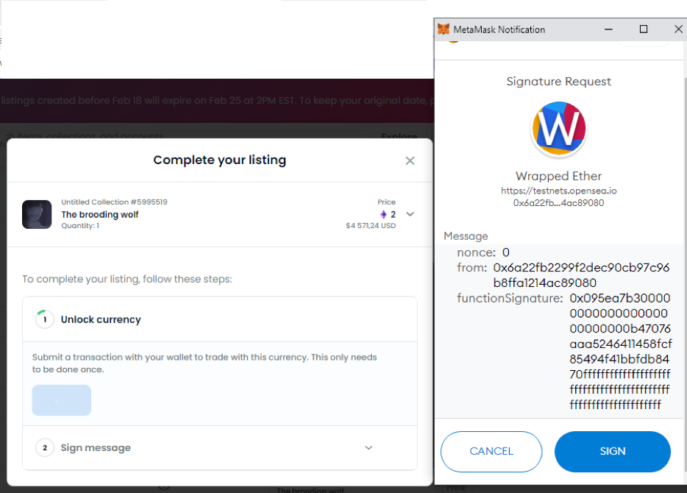Click the loading blue unlock button
Viewport: 687px width, 493px height.
click(x=62, y=400)
